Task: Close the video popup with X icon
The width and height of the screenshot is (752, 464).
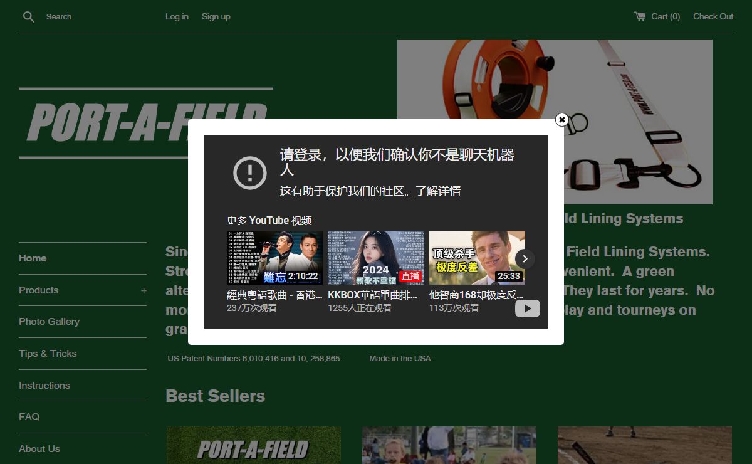Action: [562, 120]
